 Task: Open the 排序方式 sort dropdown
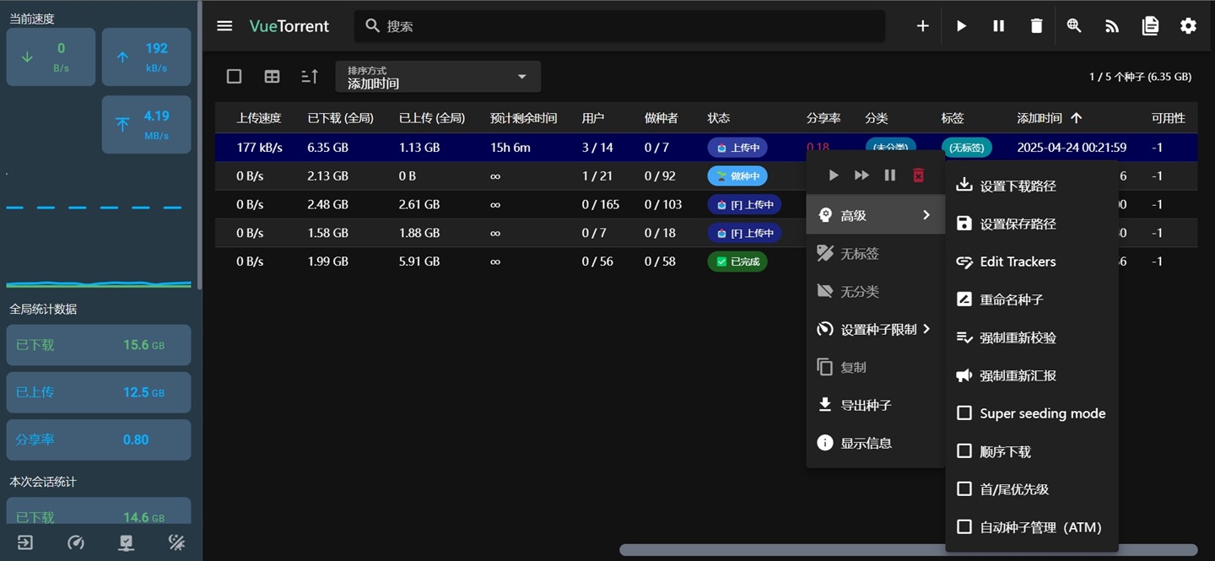coord(438,77)
